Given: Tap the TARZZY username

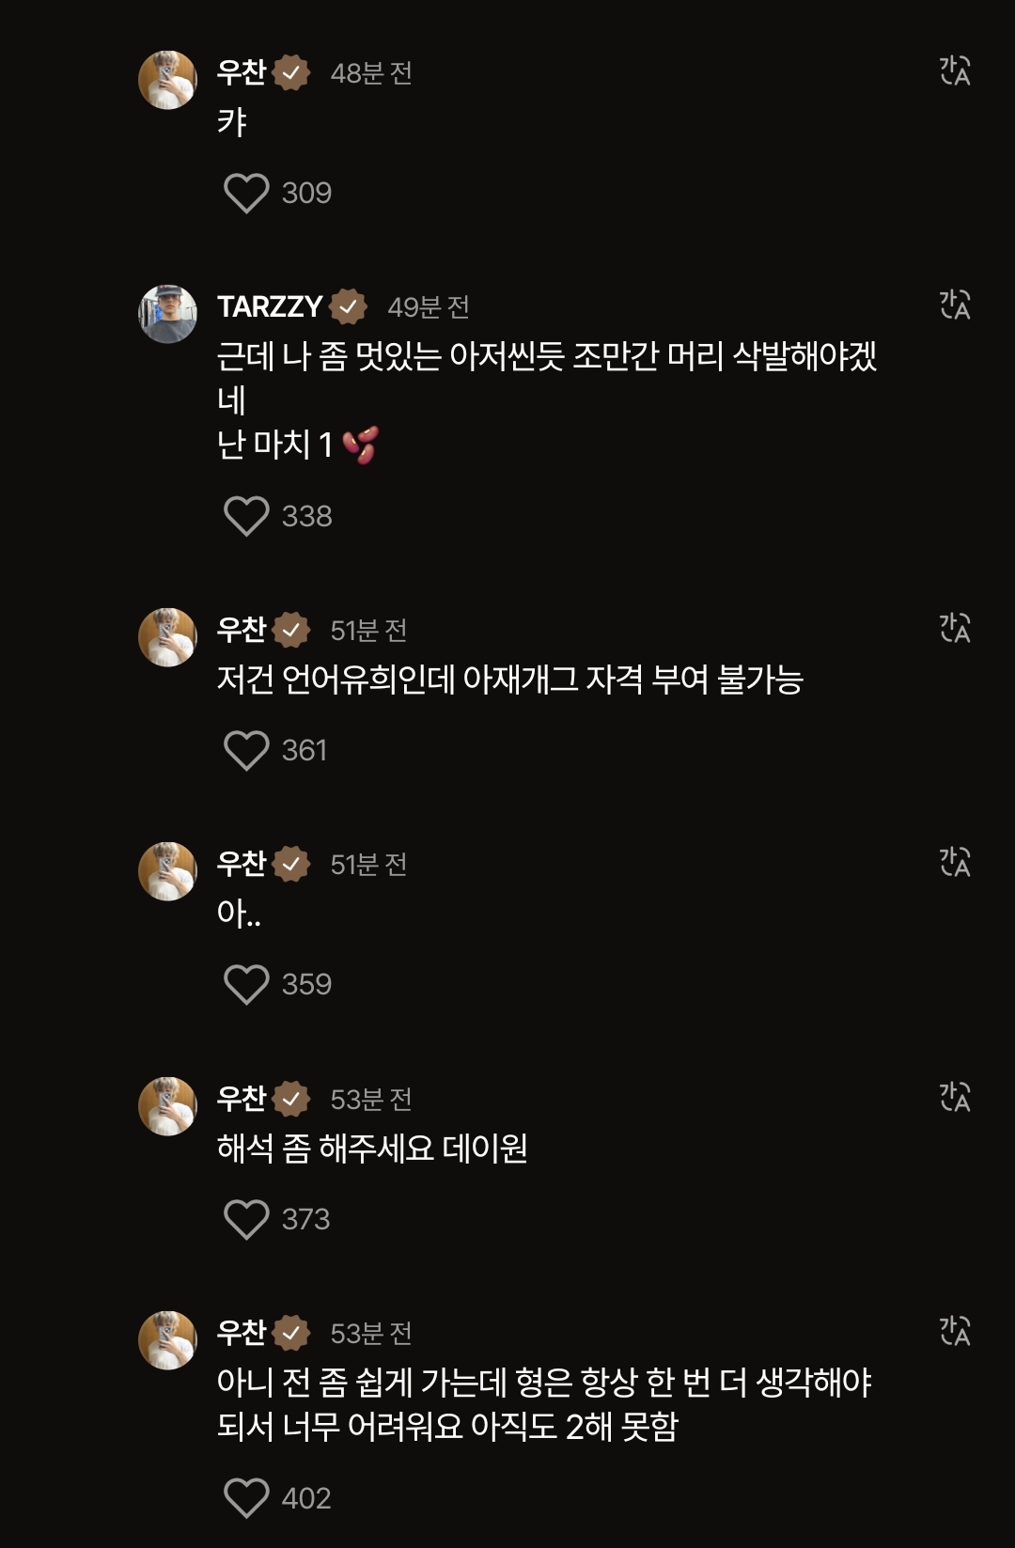Looking at the screenshot, I should (270, 306).
